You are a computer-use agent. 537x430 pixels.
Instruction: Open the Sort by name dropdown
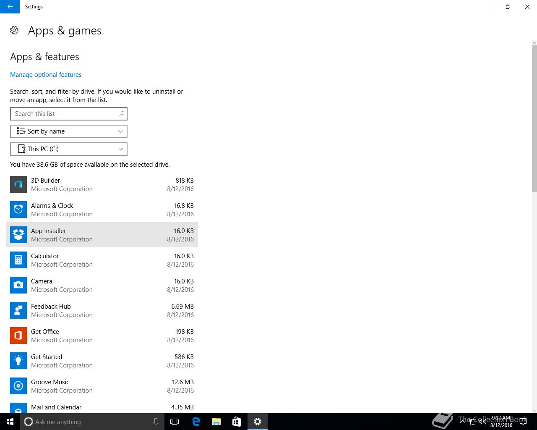point(69,131)
